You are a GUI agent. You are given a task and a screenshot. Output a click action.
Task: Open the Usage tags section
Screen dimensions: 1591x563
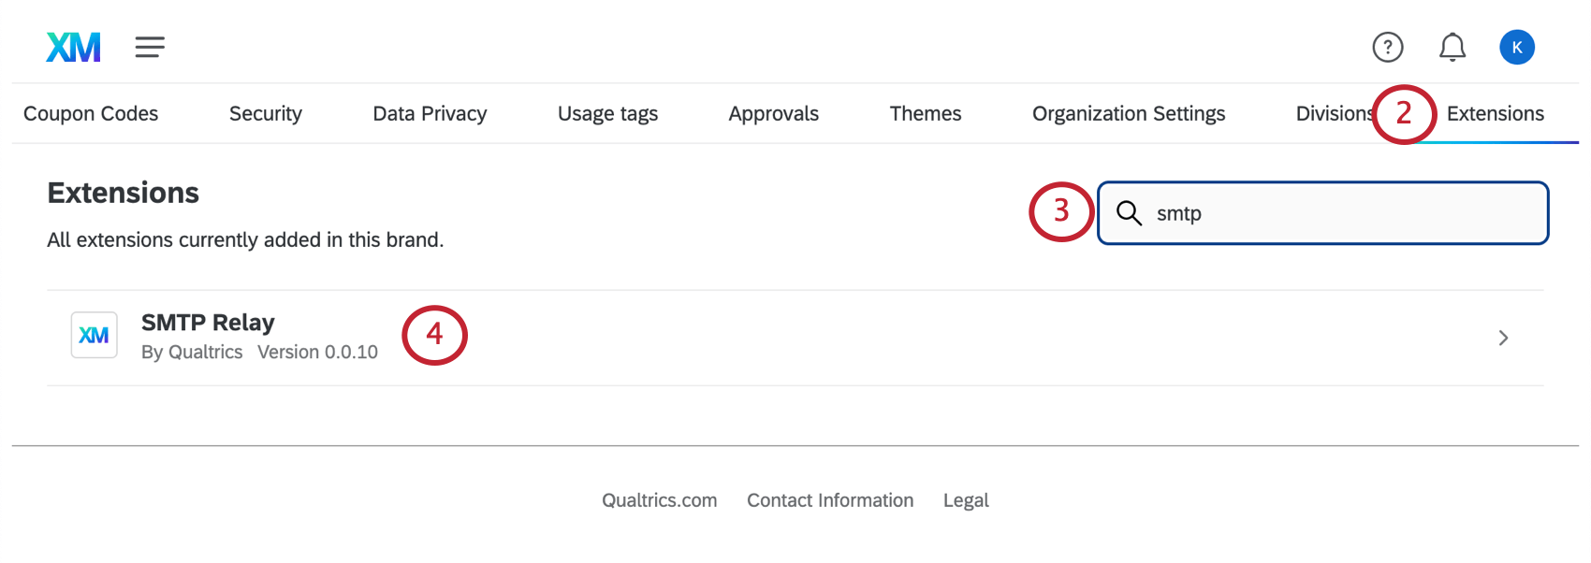[x=606, y=113]
